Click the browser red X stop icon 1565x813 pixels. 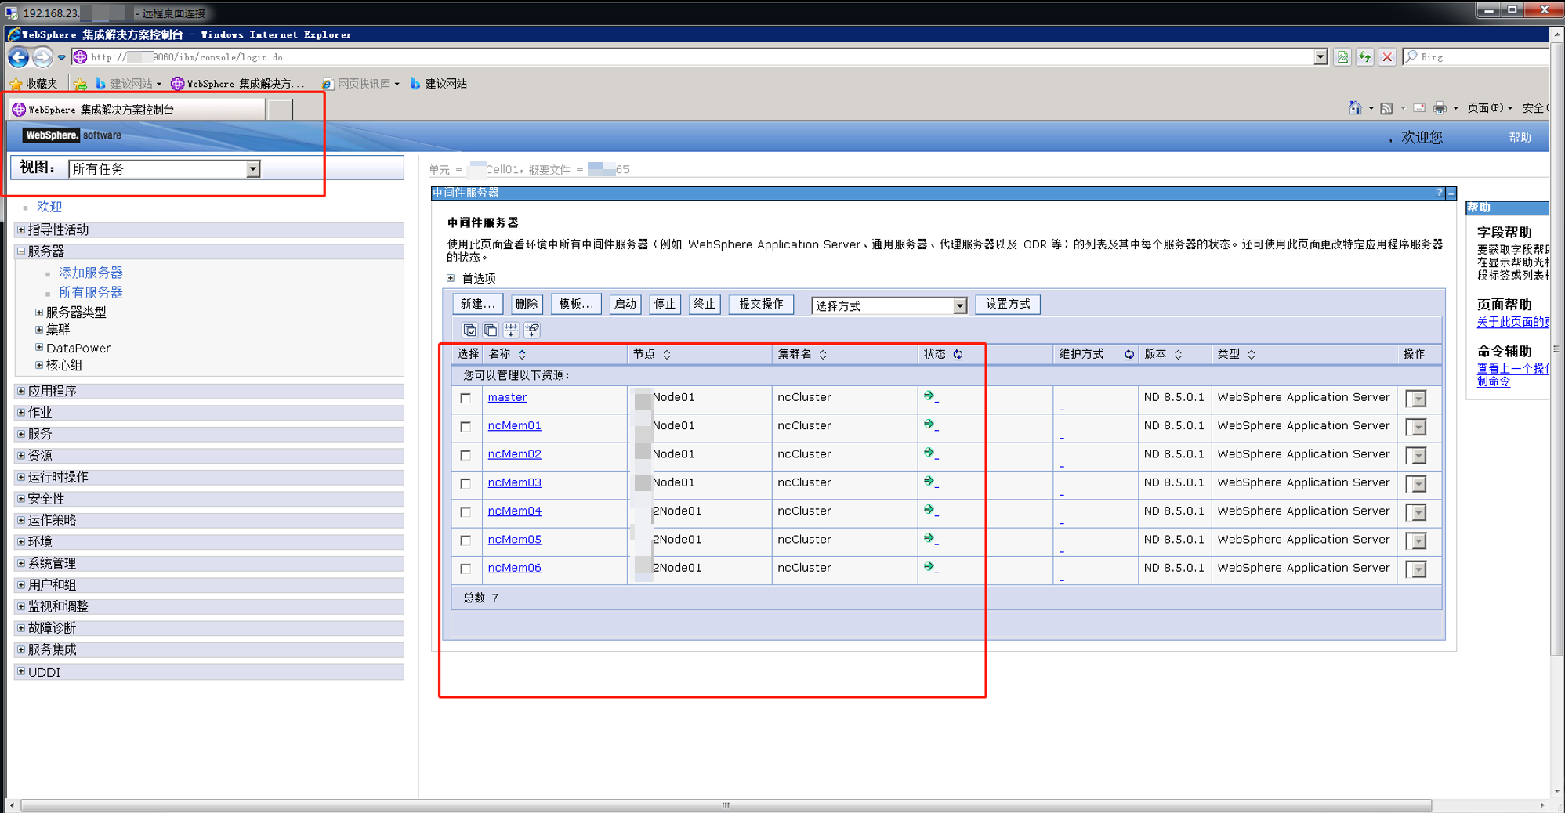click(1387, 57)
